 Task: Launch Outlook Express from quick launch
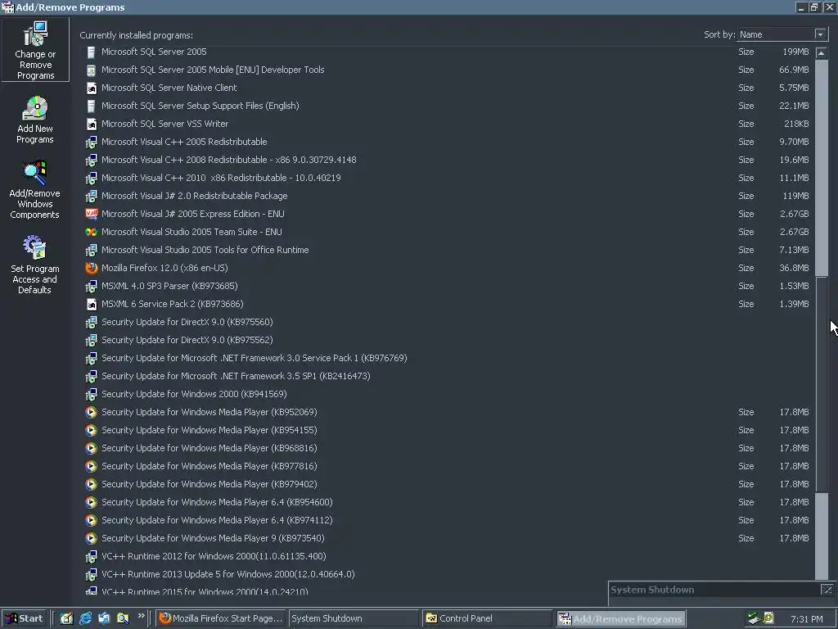[x=104, y=618]
